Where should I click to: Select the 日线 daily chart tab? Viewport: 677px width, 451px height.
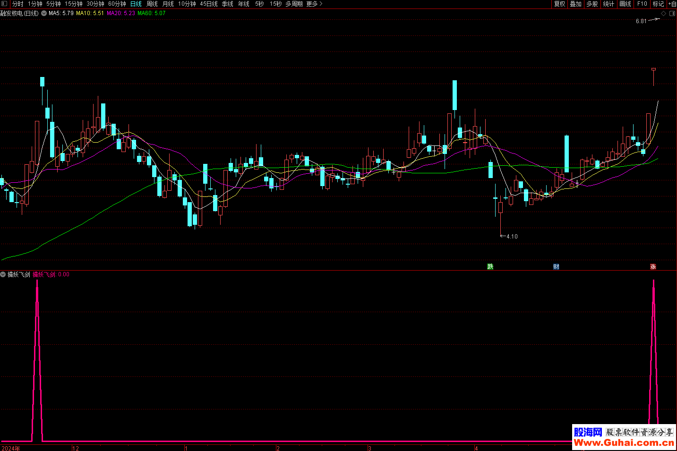136,4
